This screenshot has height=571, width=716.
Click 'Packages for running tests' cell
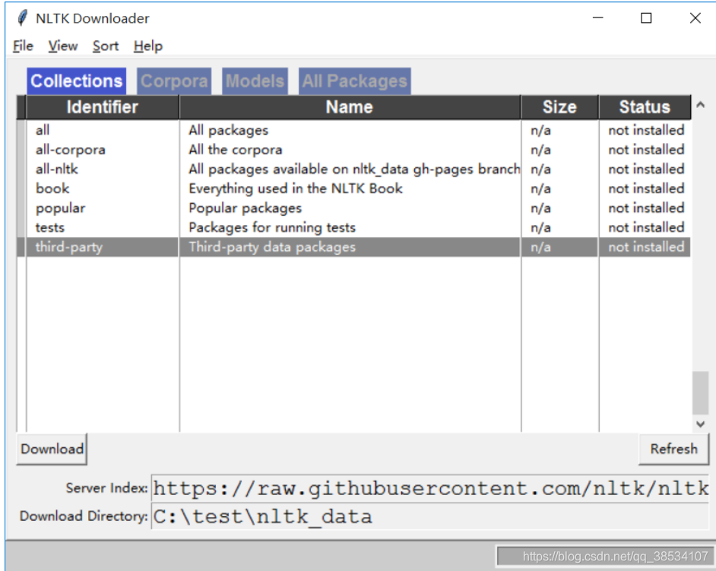271,227
